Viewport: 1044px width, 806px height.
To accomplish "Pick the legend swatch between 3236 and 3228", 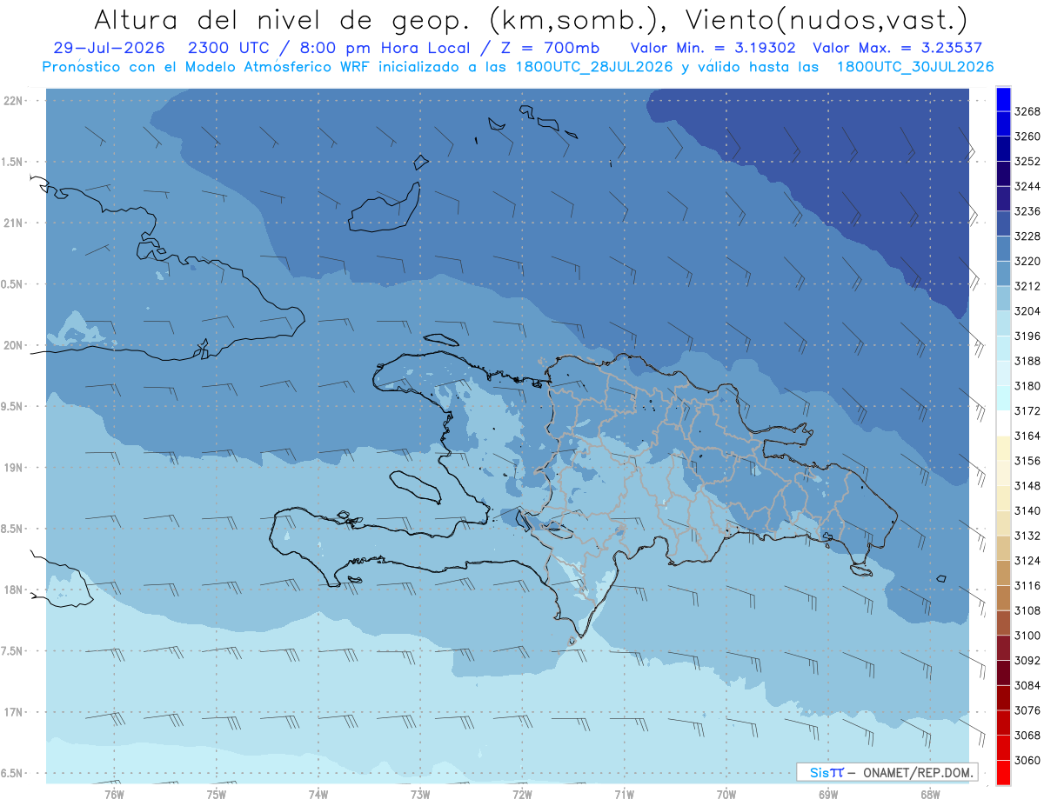I will tap(1003, 223).
